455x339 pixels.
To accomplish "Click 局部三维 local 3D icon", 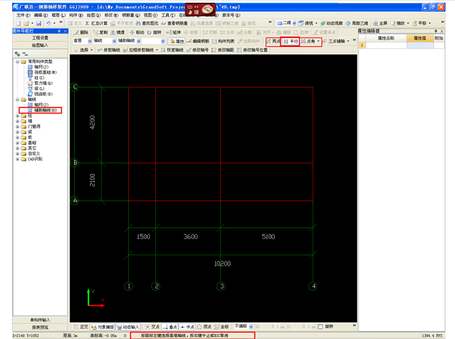I will (357, 23).
